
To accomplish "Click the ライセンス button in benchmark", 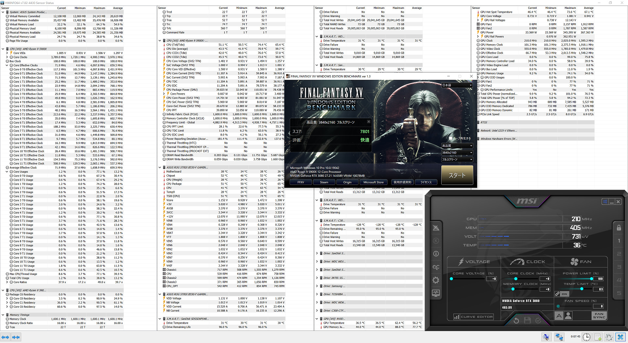I will coord(426,182).
